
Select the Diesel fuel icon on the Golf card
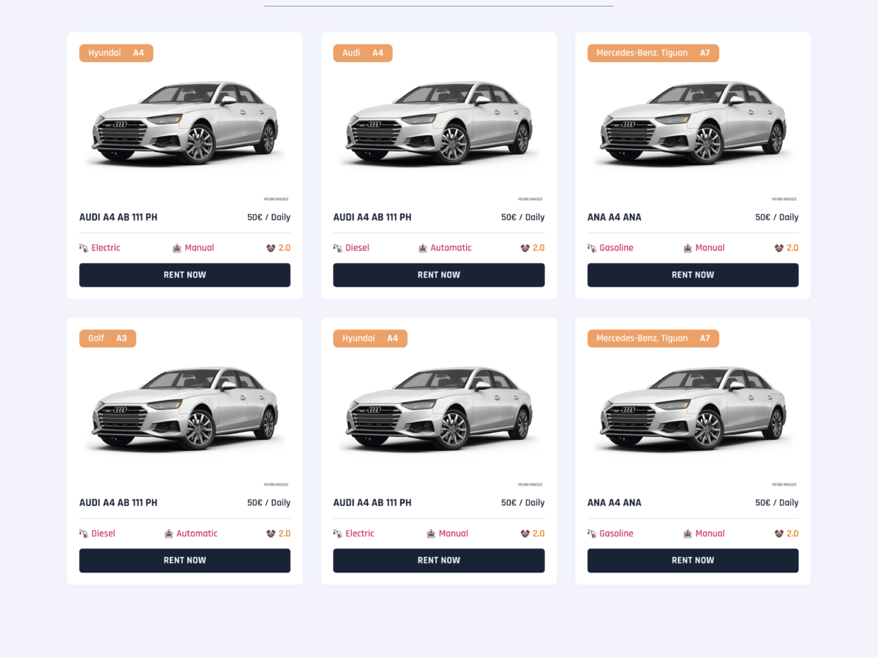pos(83,534)
